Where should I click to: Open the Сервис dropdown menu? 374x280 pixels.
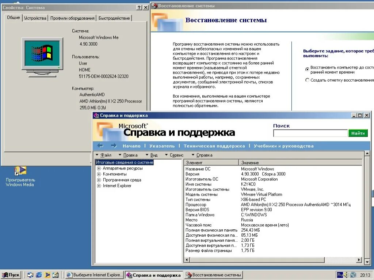[x=174, y=155]
